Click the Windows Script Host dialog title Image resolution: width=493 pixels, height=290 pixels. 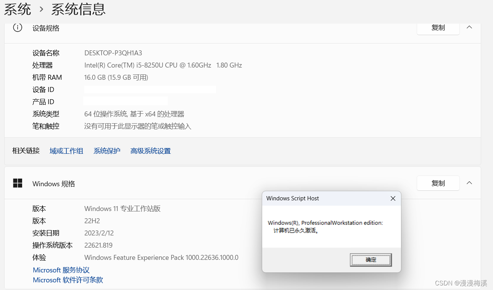(293, 198)
